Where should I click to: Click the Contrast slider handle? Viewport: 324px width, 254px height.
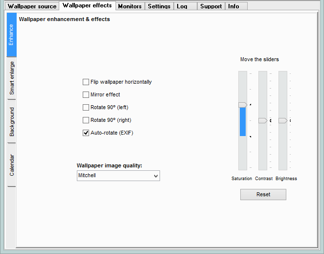[x=263, y=120]
